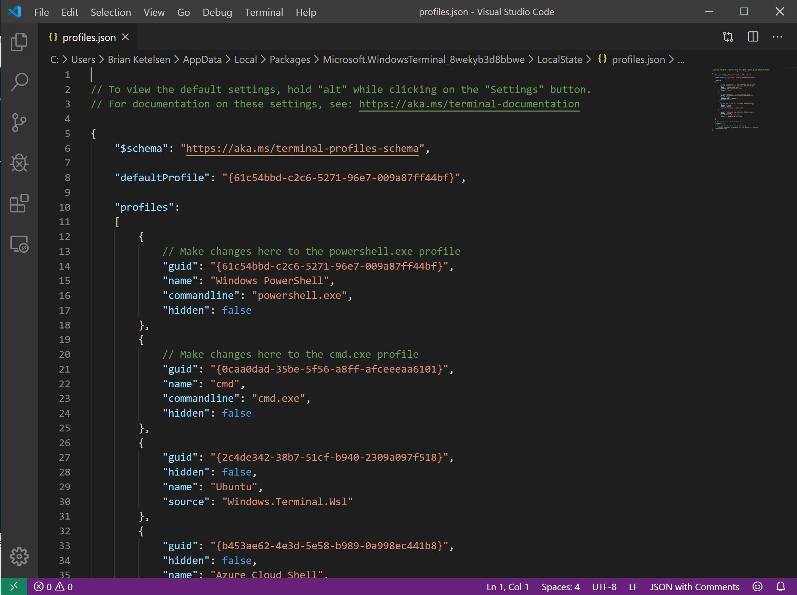Image resolution: width=797 pixels, height=595 pixels.
Task: Open the Selection menu
Action: [x=111, y=12]
